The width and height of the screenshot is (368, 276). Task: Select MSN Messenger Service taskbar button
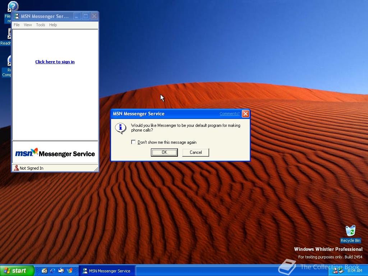pyautogui.click(x=107, y=271)
